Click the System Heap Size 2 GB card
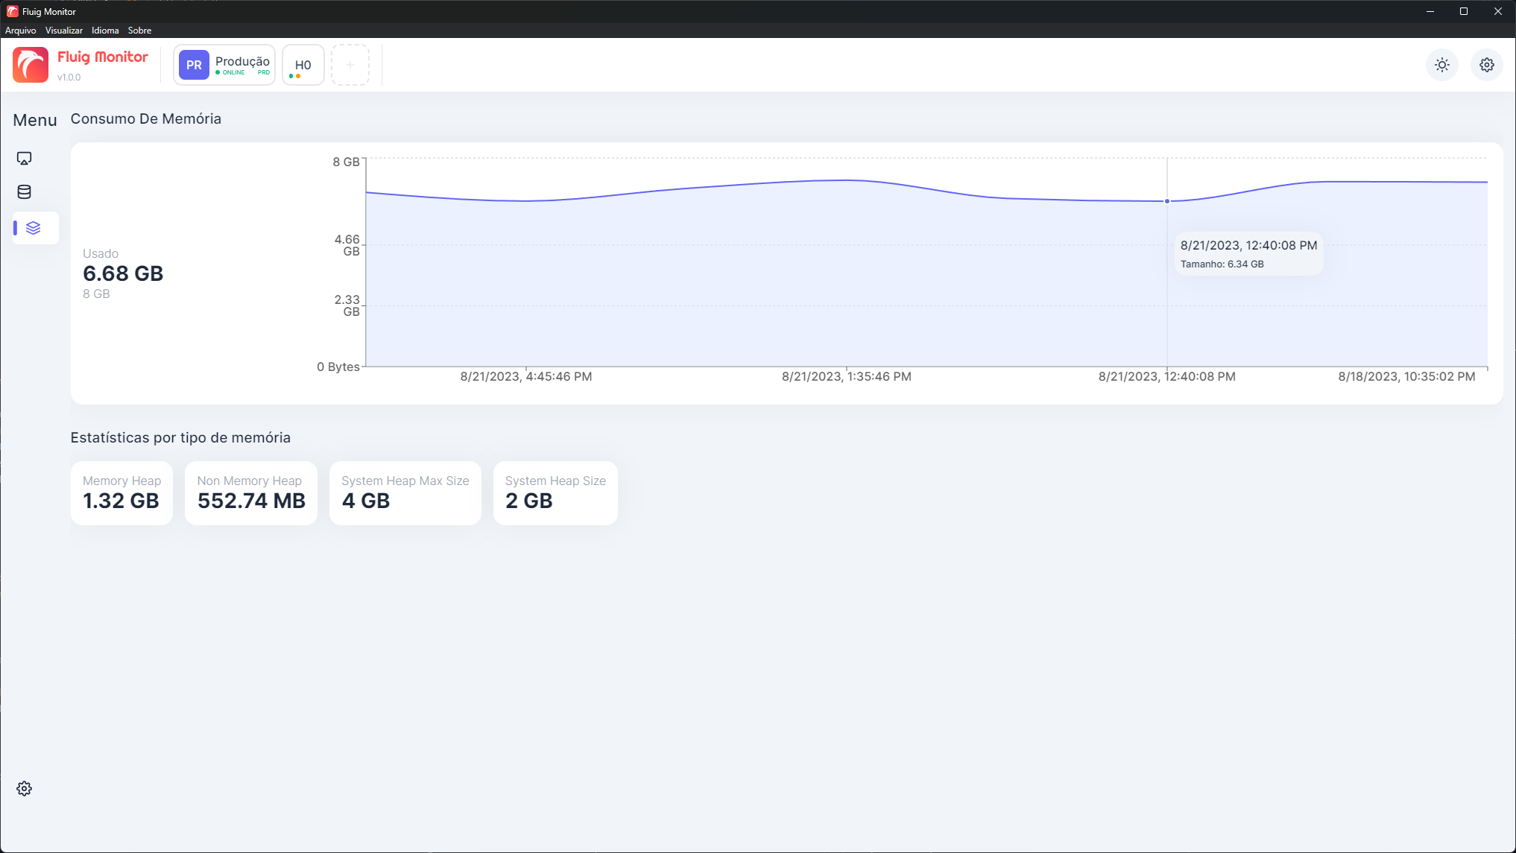Image resolution: width=1516 pixels, height=853 pixels. click(555, 492)
